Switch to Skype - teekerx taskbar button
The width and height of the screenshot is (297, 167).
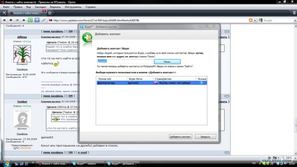pyautogui.click(x=88, y=164)
